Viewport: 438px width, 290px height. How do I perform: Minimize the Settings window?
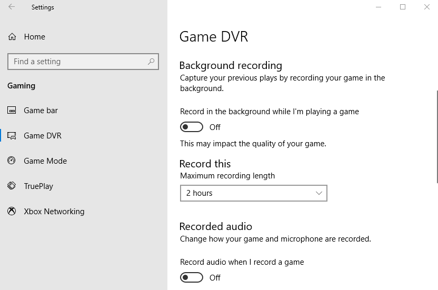pos(379,7)
